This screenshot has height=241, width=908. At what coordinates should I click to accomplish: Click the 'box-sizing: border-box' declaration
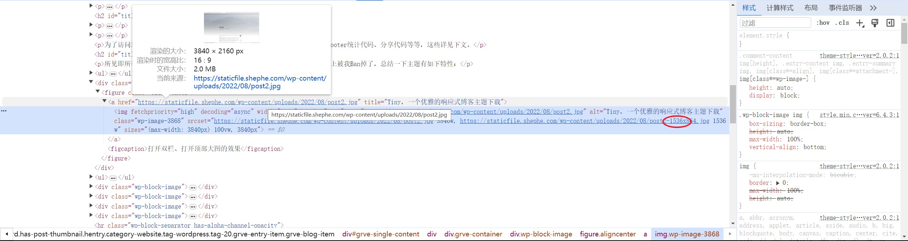point(788,124)
